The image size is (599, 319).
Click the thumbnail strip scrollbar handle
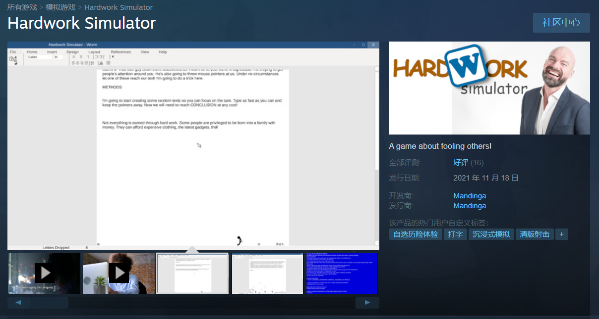(x=50, y=303)
